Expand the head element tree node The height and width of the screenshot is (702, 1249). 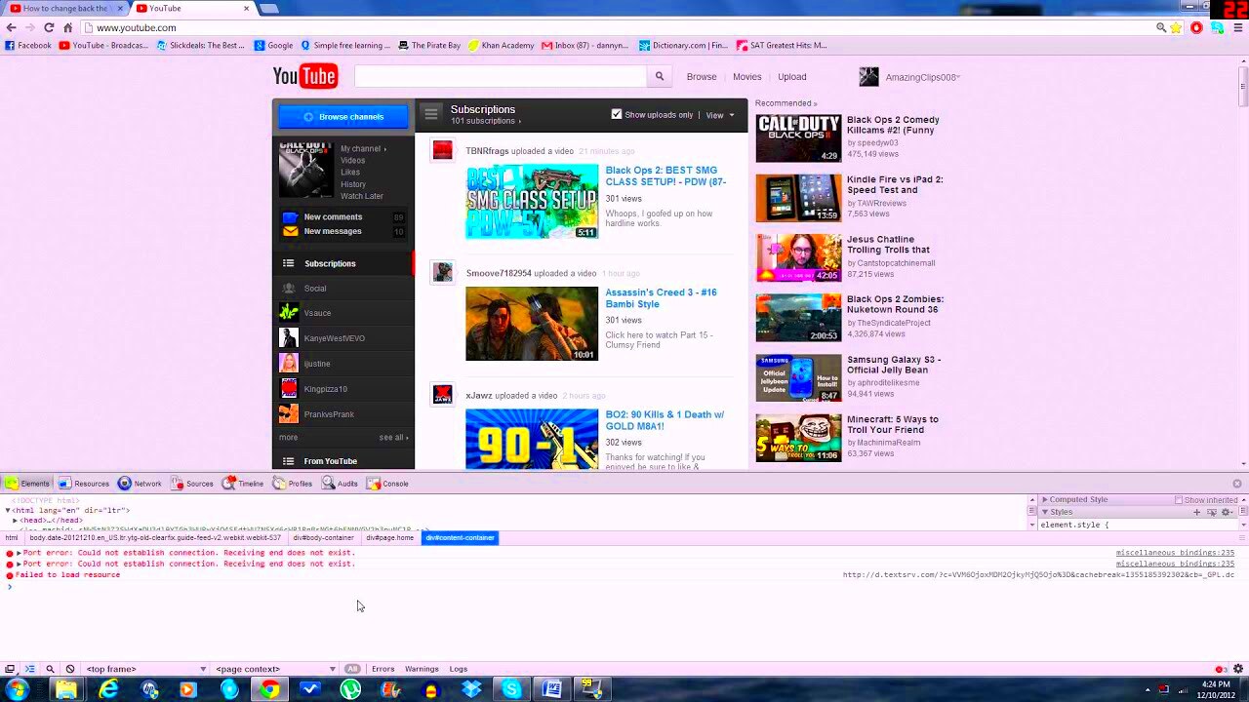click(x=15, y=520)
